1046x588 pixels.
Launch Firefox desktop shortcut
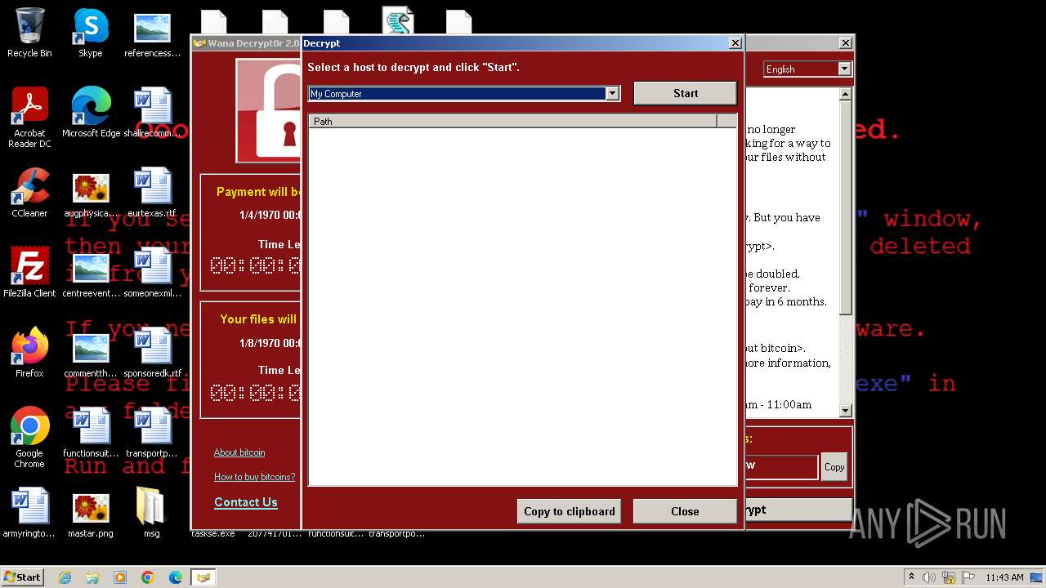tap(29, 352)
